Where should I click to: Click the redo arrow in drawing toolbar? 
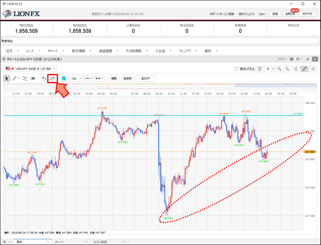52,78
